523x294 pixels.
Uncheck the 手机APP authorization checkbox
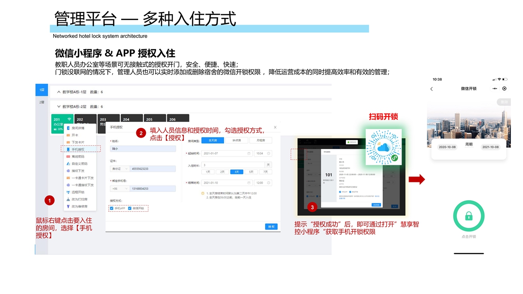pyautogui.click(x=112, y=208)
